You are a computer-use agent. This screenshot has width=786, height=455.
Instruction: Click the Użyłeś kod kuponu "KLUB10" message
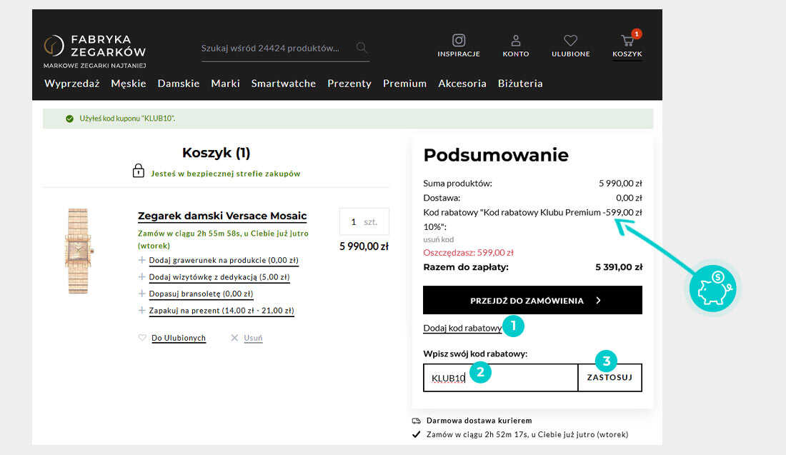pyautogui.click(x=127, y=119)
